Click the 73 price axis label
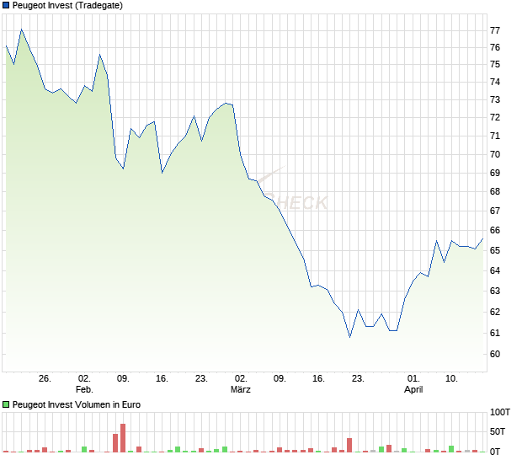This screenshot has width=522, height=460. pos(495,99)
